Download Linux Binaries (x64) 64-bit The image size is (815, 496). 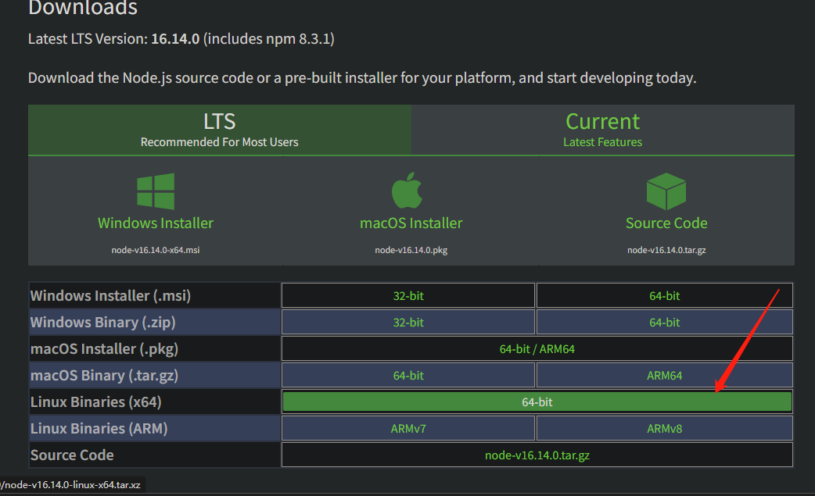point(537,401)
